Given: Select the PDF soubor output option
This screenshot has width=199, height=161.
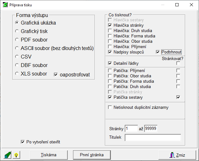Looking at the screenshot, I should (x=17, y=40).
